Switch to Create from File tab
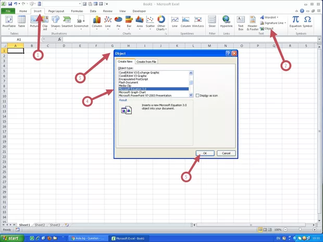 (148, 62)
